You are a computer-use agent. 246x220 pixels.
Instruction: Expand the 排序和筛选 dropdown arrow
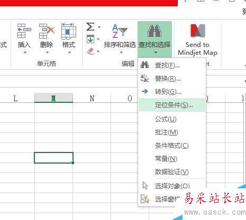point(121,52)
